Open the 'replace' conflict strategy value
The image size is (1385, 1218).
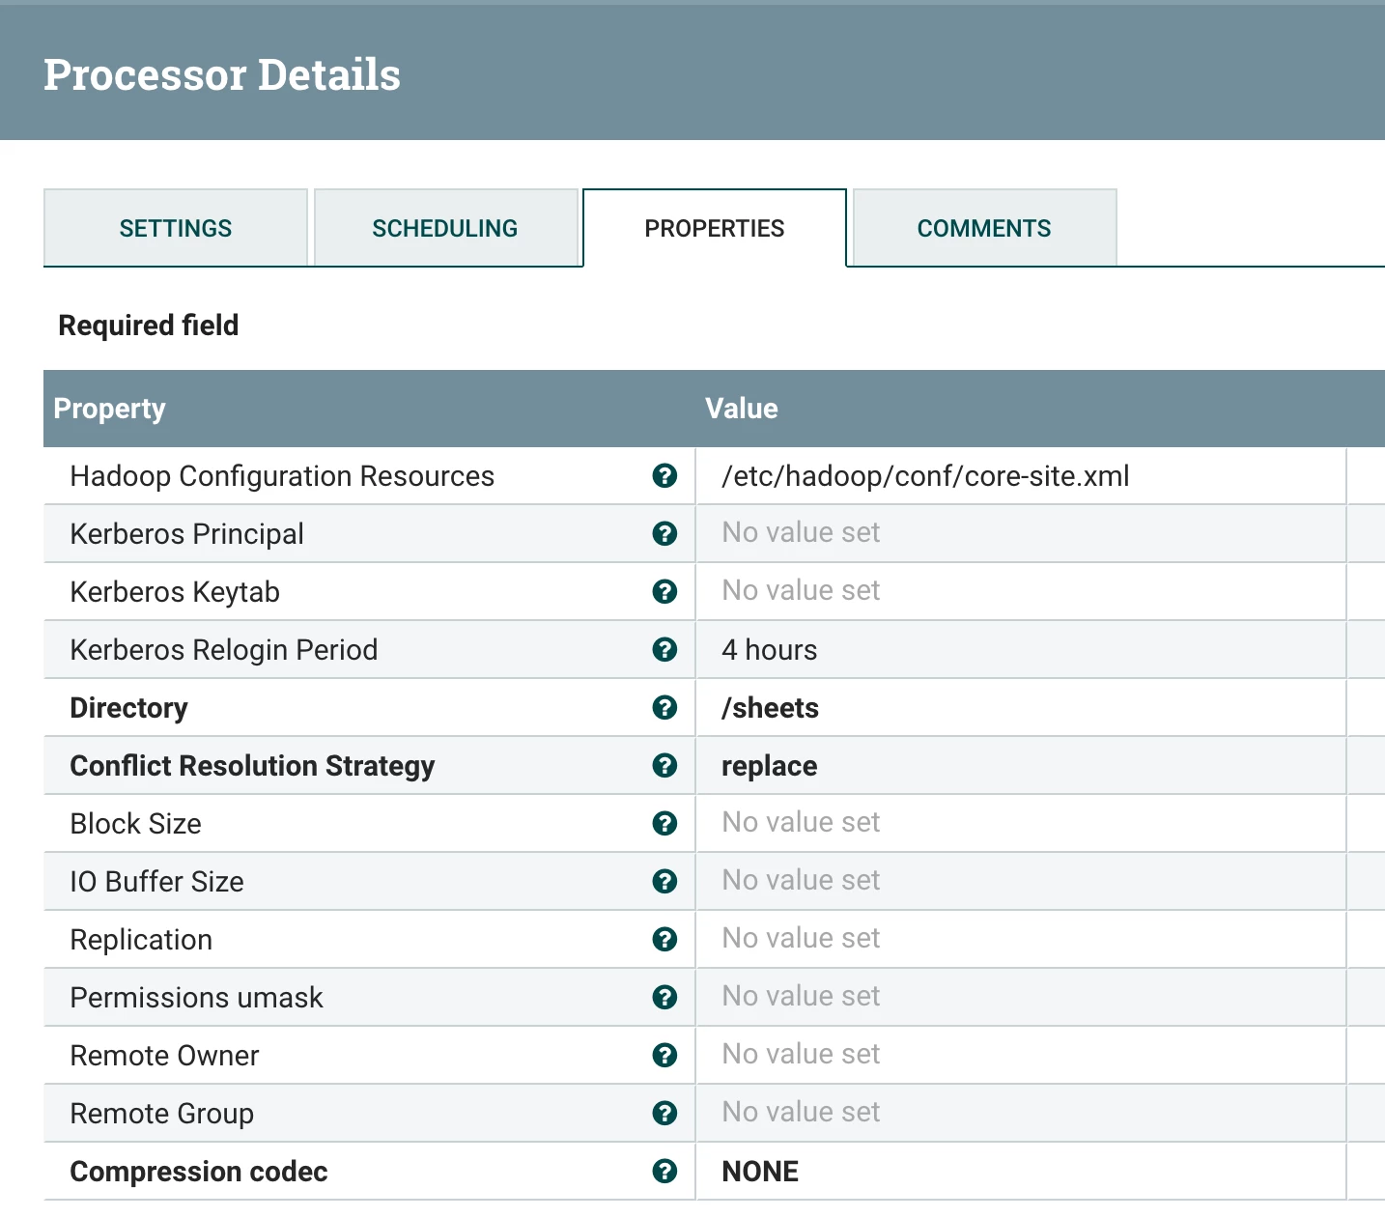(x=1021, y=765)
